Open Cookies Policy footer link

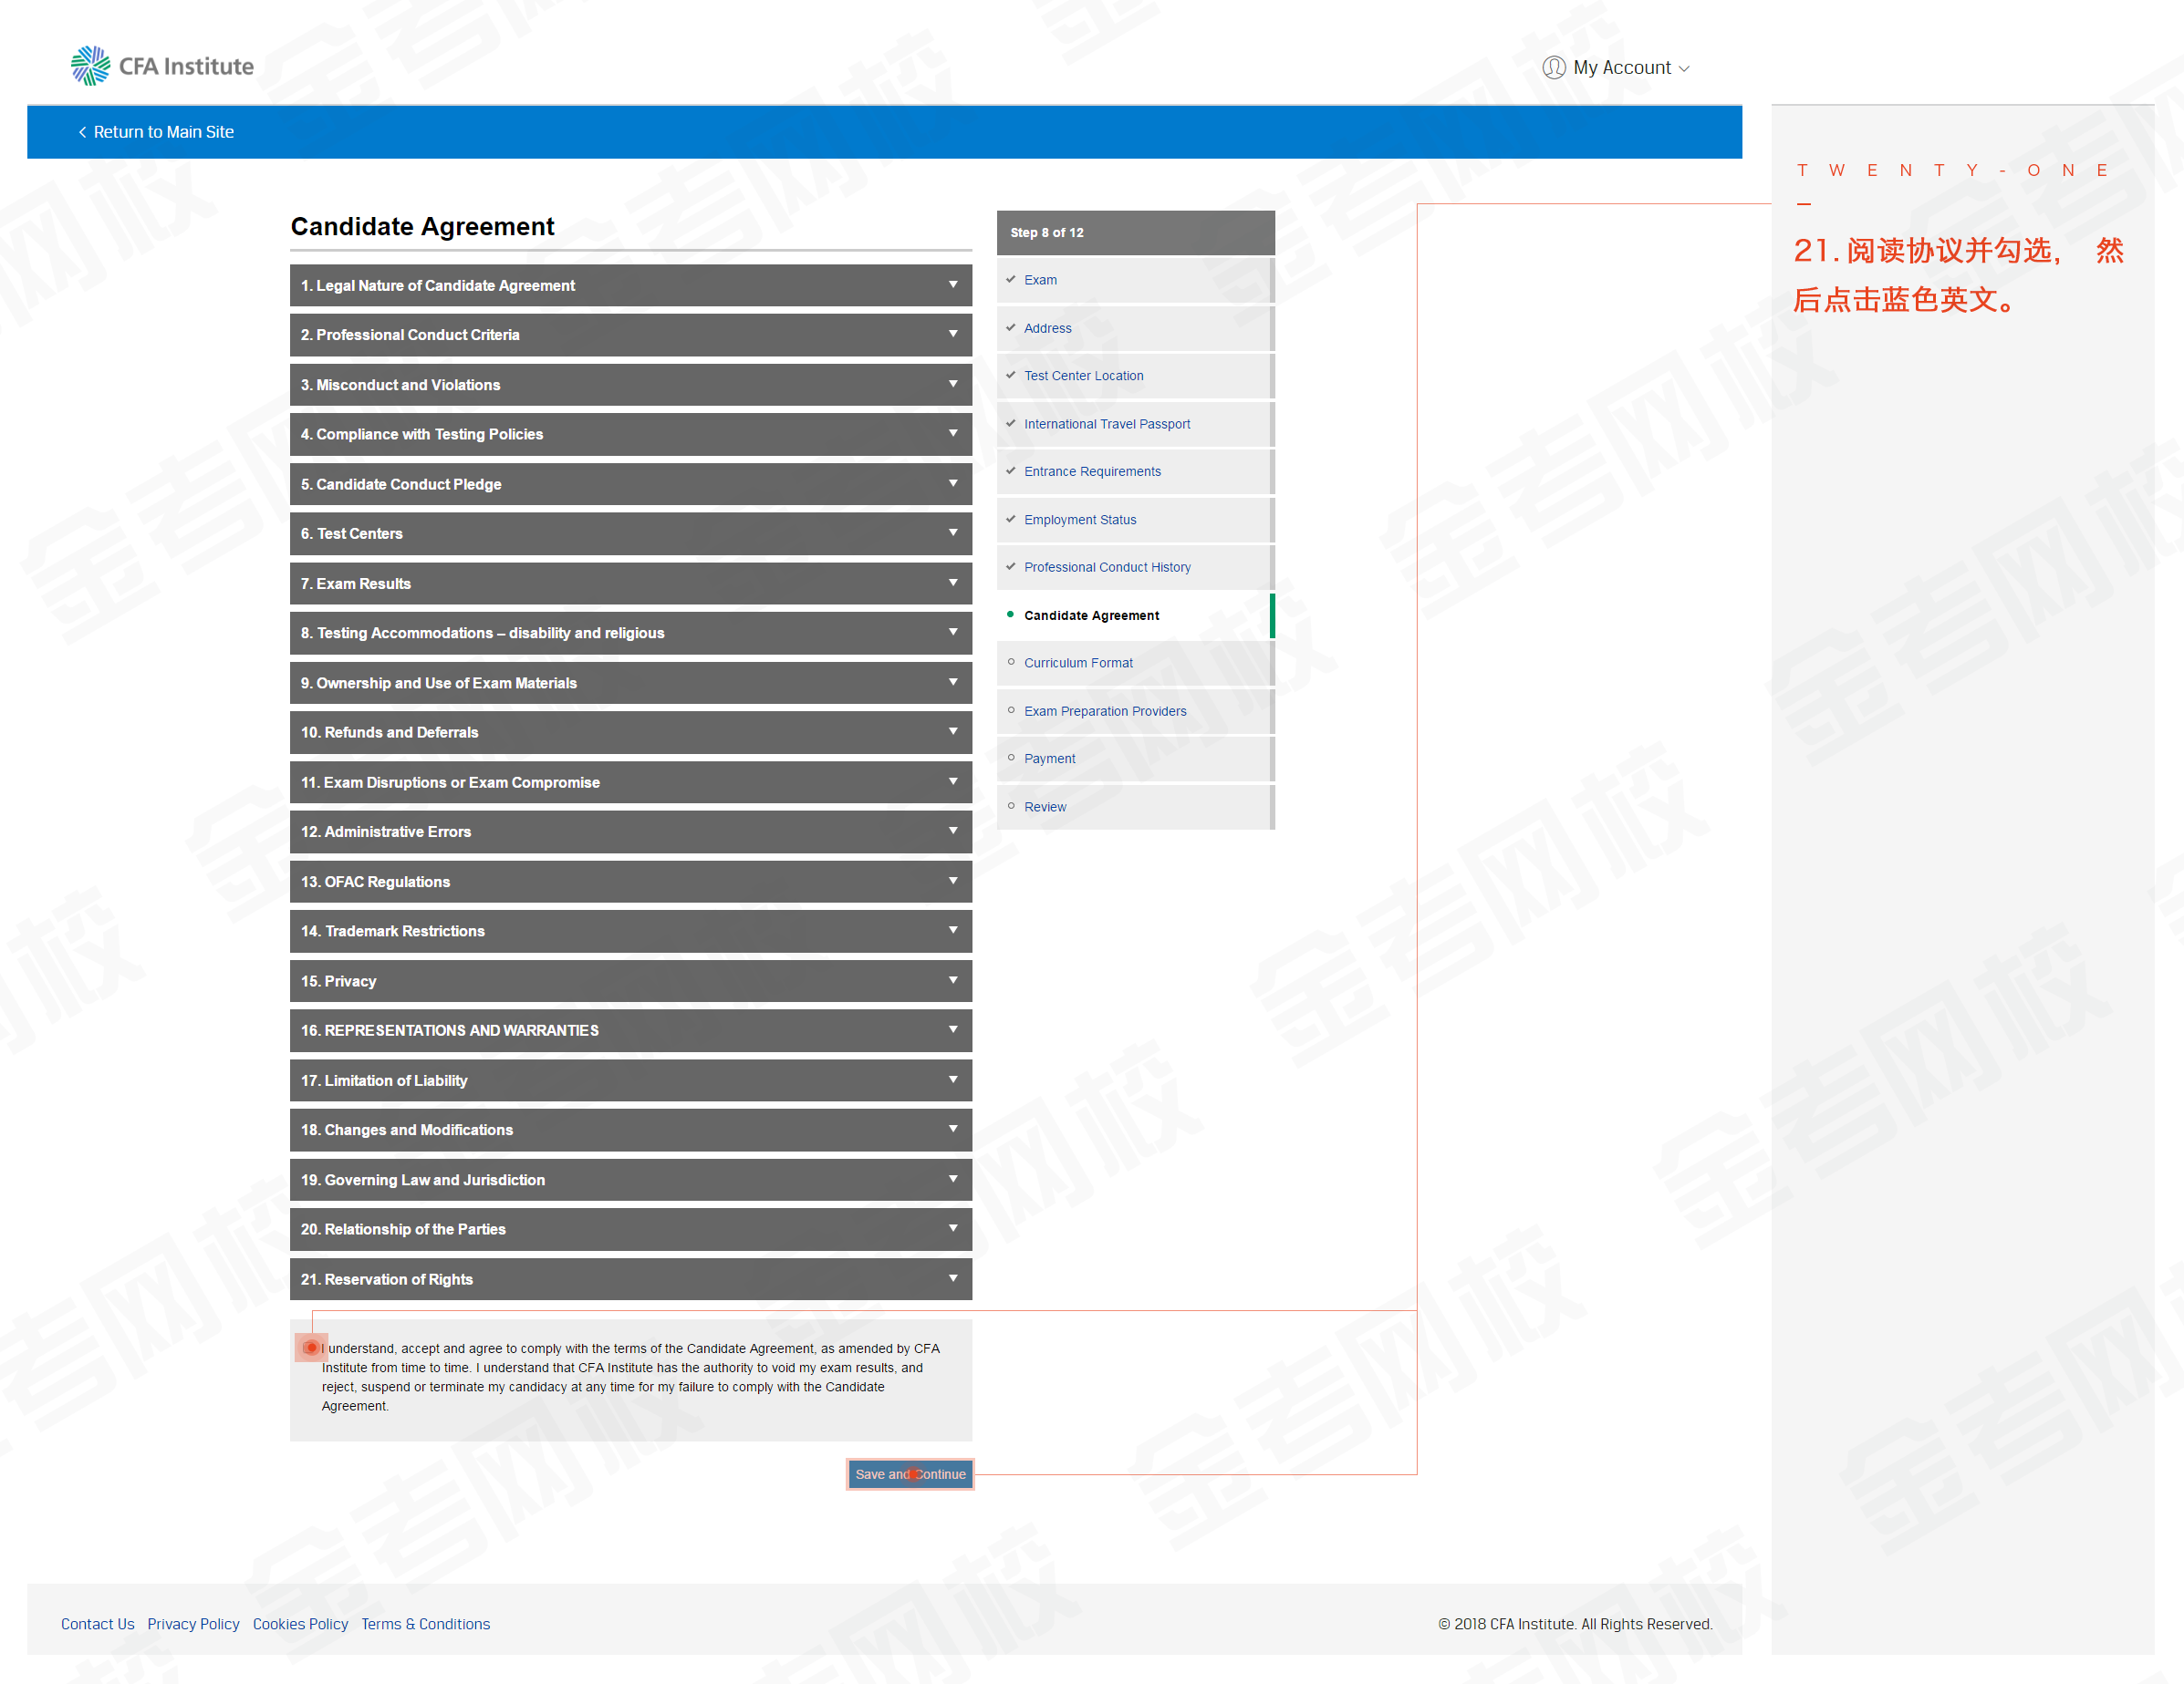300,1624
